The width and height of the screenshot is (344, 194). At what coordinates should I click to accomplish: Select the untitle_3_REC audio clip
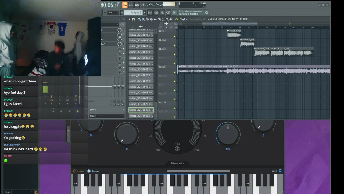(x=234, y=34)
